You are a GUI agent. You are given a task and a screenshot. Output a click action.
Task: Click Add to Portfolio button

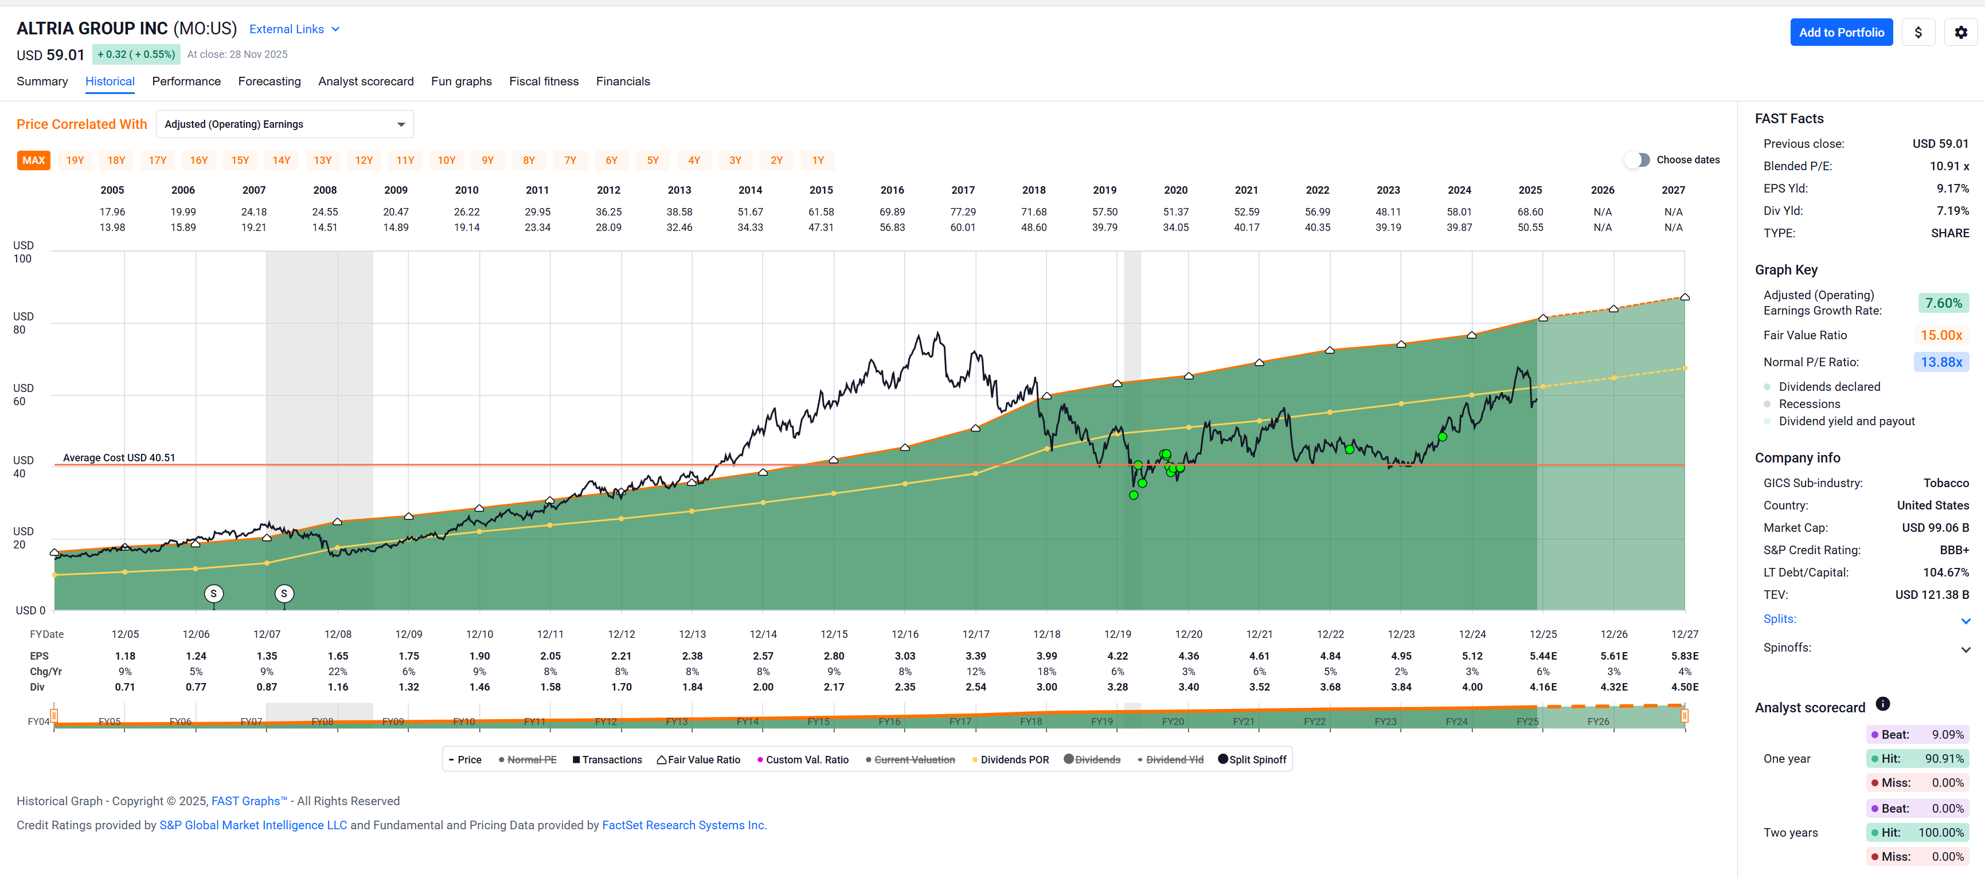[x=1841, y=32]
